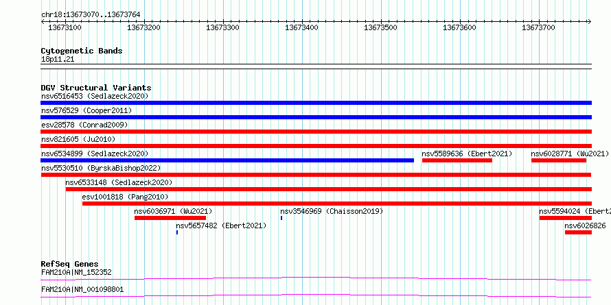The image size is (611, 305).
Task: Click ruler position 13673700
Action: click(x=538, y=27)
